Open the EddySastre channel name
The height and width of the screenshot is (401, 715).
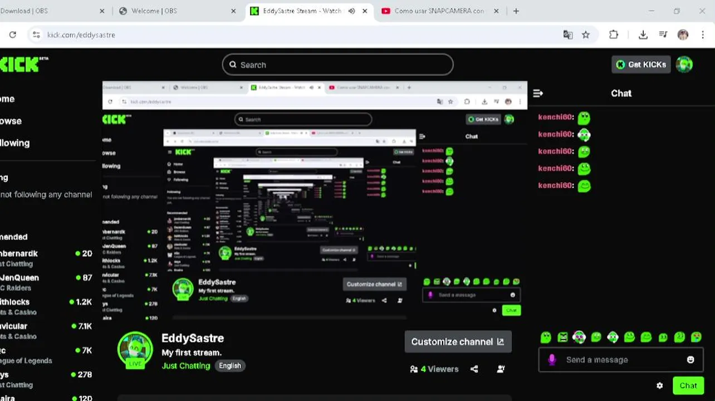[x=193, y=338]
